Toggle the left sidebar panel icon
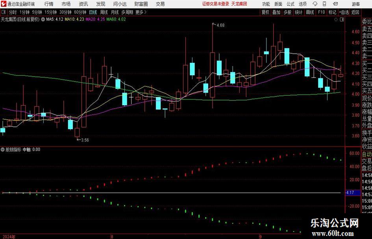The height and width of the screenshot is (239, 372). tap(4, 12)
